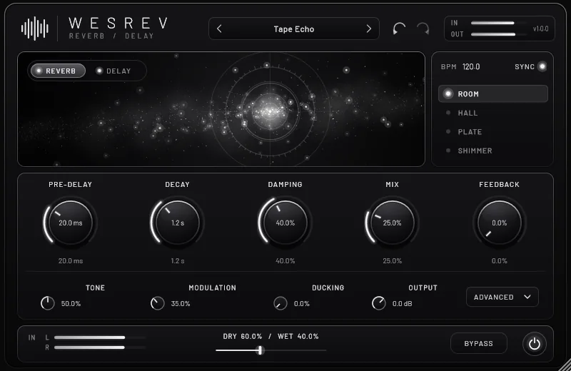Click the redo arrow icon
The height and width of the screenshot is (371, 571).
[x=423, y=29]
